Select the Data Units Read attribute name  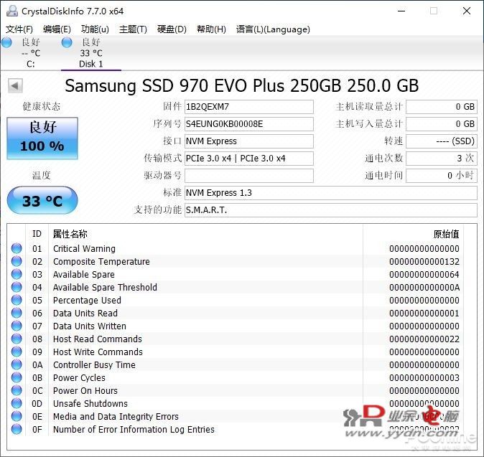(x=85, y=314)
